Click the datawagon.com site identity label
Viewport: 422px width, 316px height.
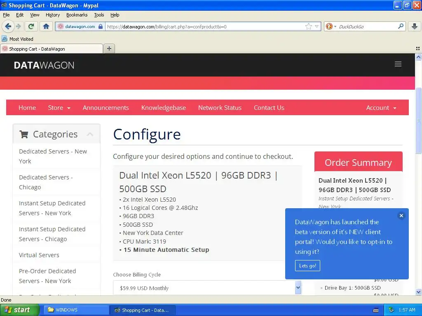pyautogui.click(x=80, y=26)
